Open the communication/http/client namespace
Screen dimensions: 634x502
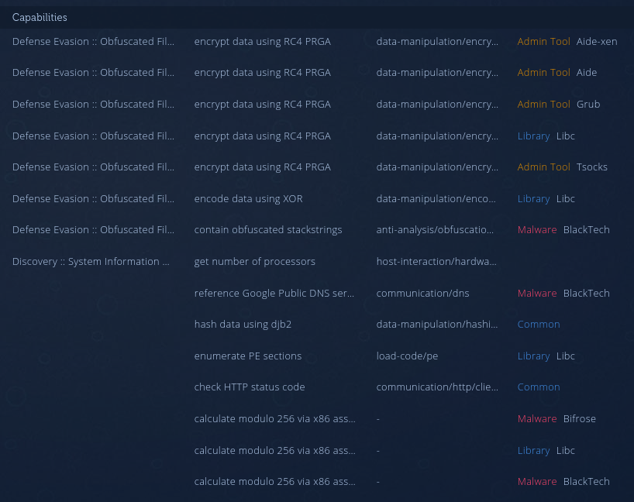coord(437,387)
